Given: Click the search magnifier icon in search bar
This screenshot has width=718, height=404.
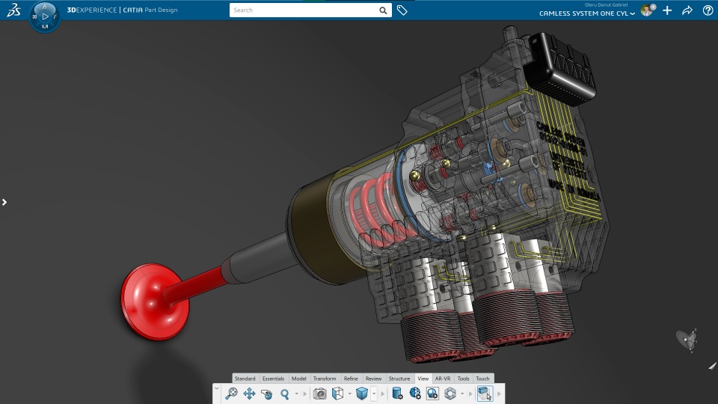Looking at the screenshot, I should tap(383, 10).
